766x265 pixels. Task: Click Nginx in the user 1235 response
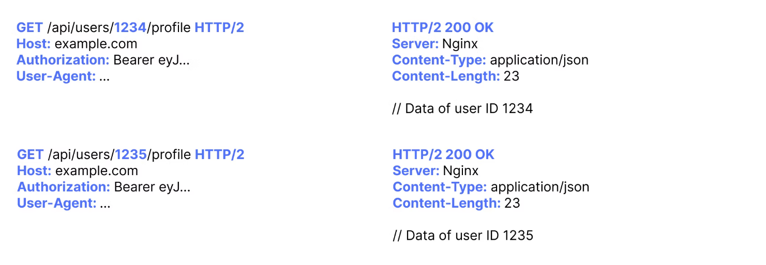tap(461, 170)
